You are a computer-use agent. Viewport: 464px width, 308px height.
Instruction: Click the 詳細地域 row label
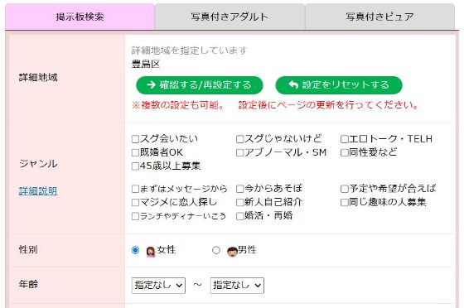tap(38, 78)
